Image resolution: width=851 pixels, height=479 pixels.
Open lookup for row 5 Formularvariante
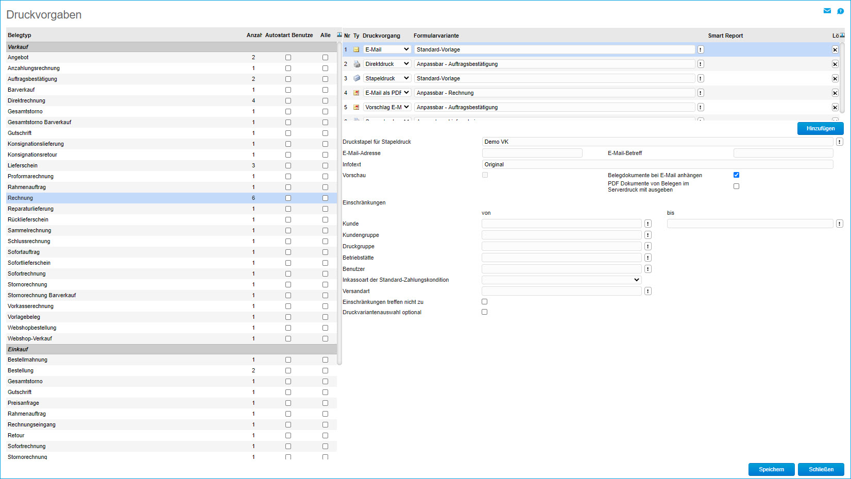pyautogui.click(x=701, y=107)
